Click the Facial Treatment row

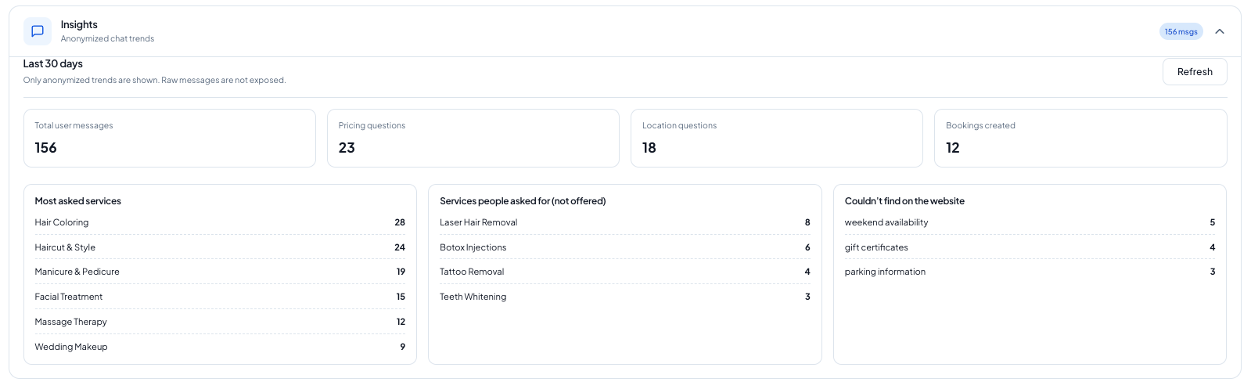69,297
